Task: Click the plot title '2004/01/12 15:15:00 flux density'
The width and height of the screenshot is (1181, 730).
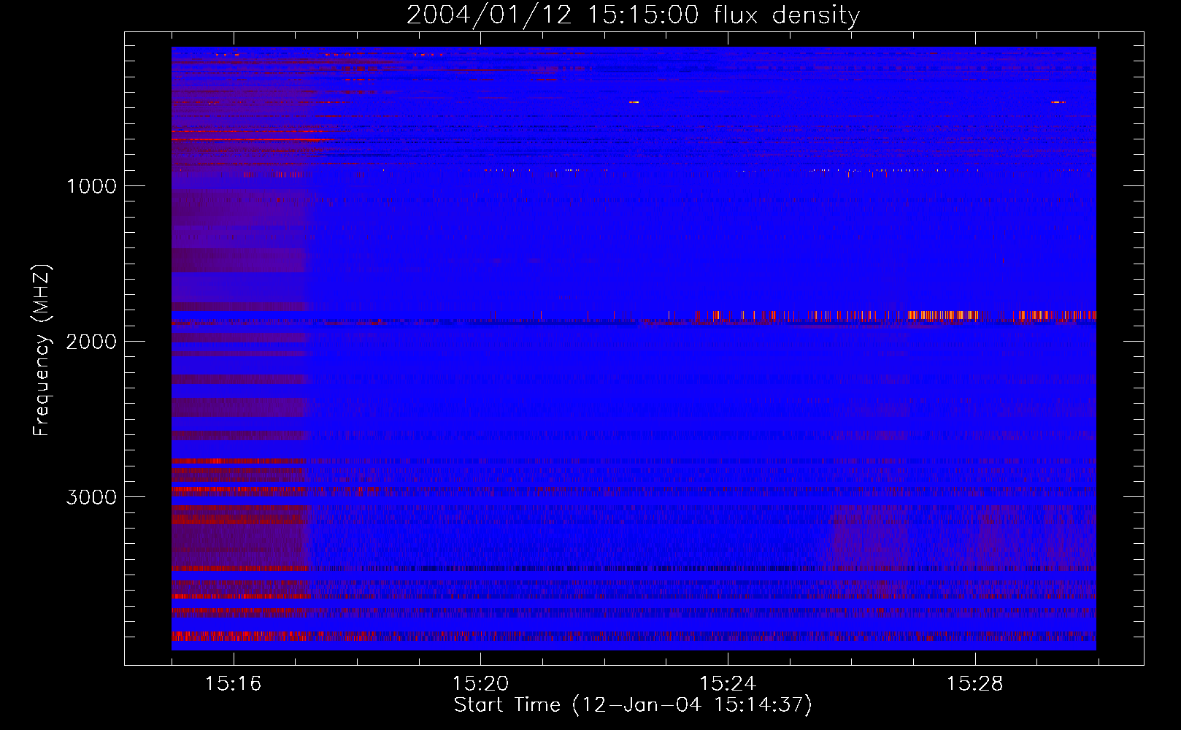Action: tap(633, 15)
